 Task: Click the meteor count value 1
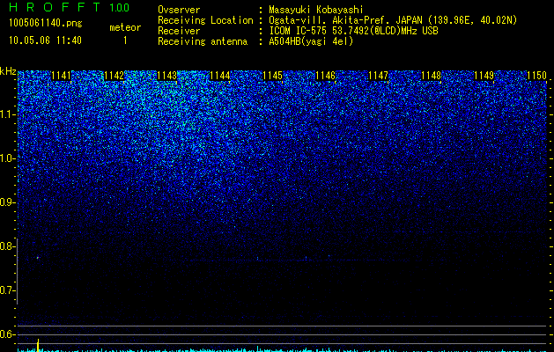125,40
